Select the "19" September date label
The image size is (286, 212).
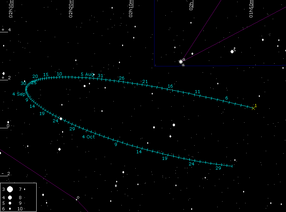(42, 113)
